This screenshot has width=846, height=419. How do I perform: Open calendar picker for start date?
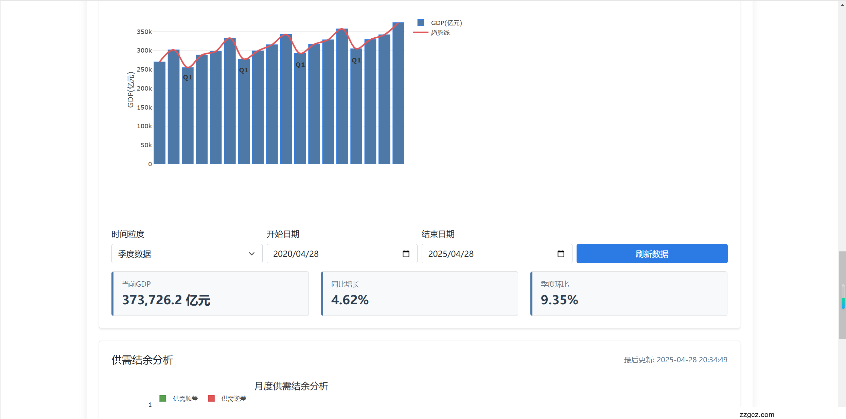point(406,254)
